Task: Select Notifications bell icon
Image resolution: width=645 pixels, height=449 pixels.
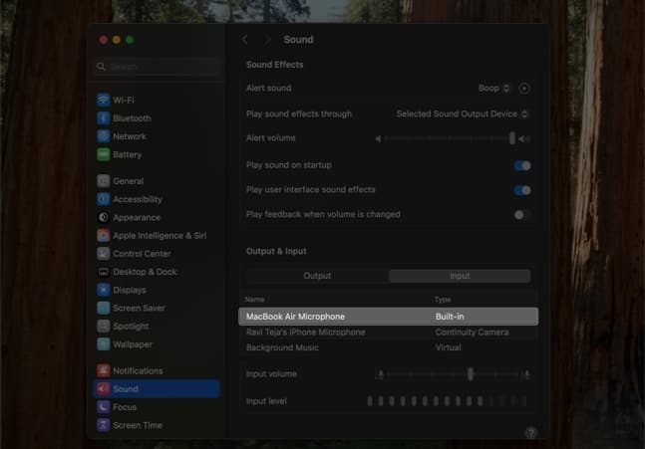Action: click(x=104, y=370)
